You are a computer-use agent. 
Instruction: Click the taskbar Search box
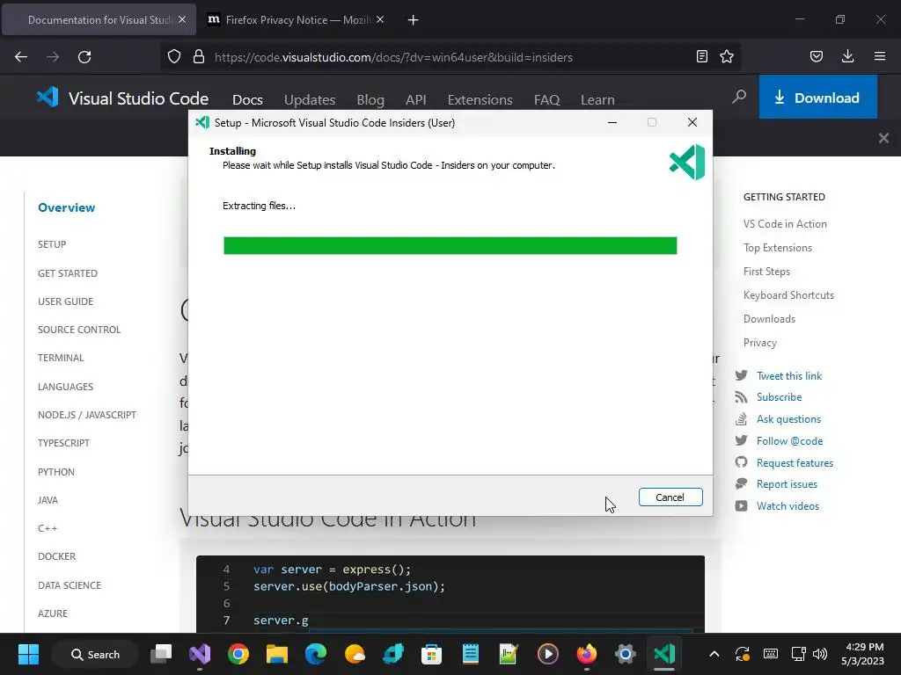click(x=95, y=654)
